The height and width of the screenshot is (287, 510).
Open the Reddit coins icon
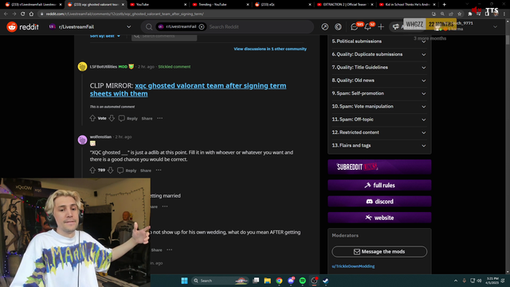[x=338, y=27]
